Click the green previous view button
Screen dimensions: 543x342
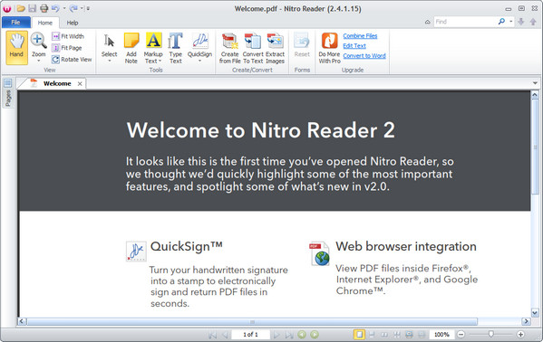click(x=302, y=335)
